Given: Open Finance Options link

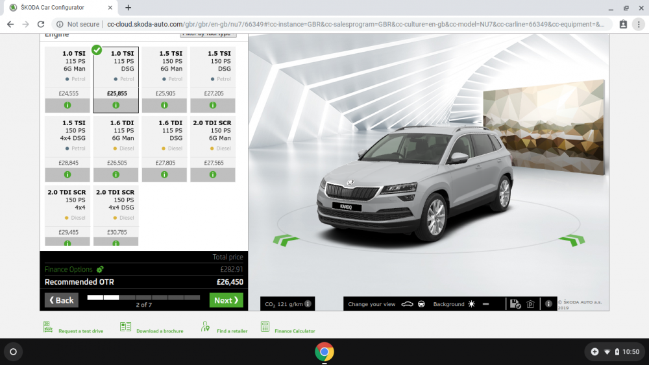Looking at the screenshot, I should tap(69, 270).
